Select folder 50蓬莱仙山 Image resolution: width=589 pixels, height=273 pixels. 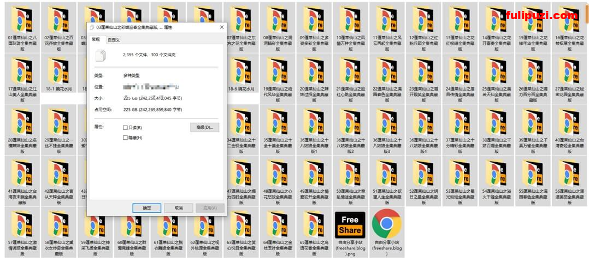point(350,181)
